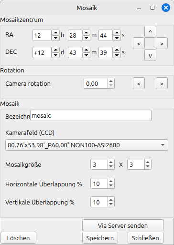Move mosaic center down with v button
Screen dimensions: 174x245
point(150,55)
